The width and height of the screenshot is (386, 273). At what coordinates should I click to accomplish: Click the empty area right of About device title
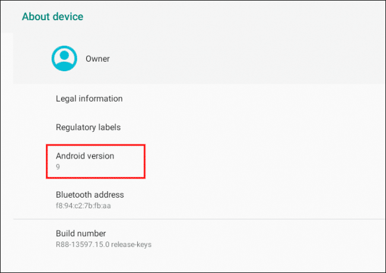click(x=238, y=17)
